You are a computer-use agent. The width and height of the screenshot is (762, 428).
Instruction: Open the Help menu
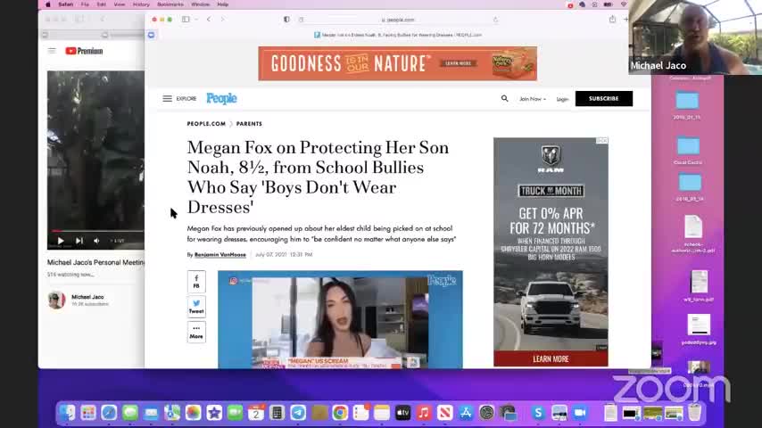[x=222, y=4]
